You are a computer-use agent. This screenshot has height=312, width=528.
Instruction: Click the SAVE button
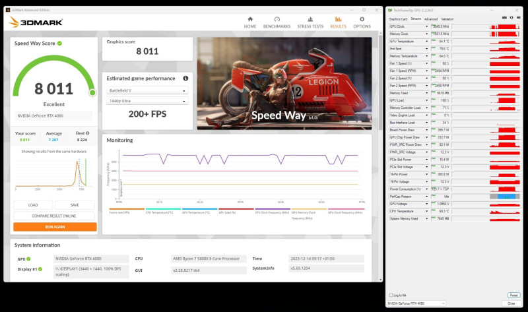75,205
